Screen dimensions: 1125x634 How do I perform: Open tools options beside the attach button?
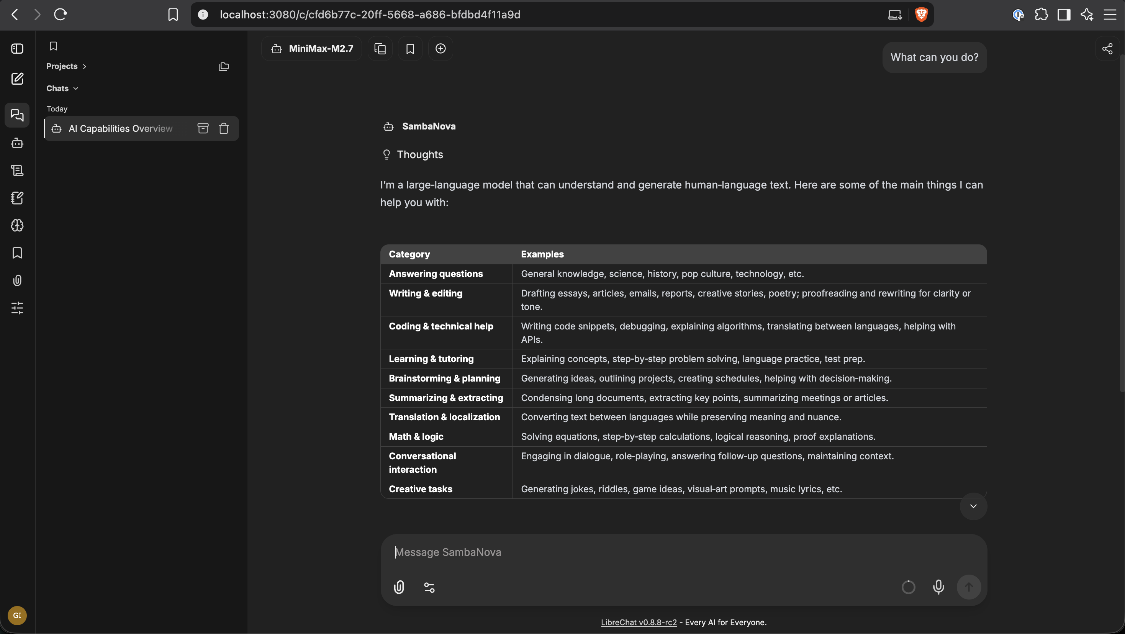point(429,587)
